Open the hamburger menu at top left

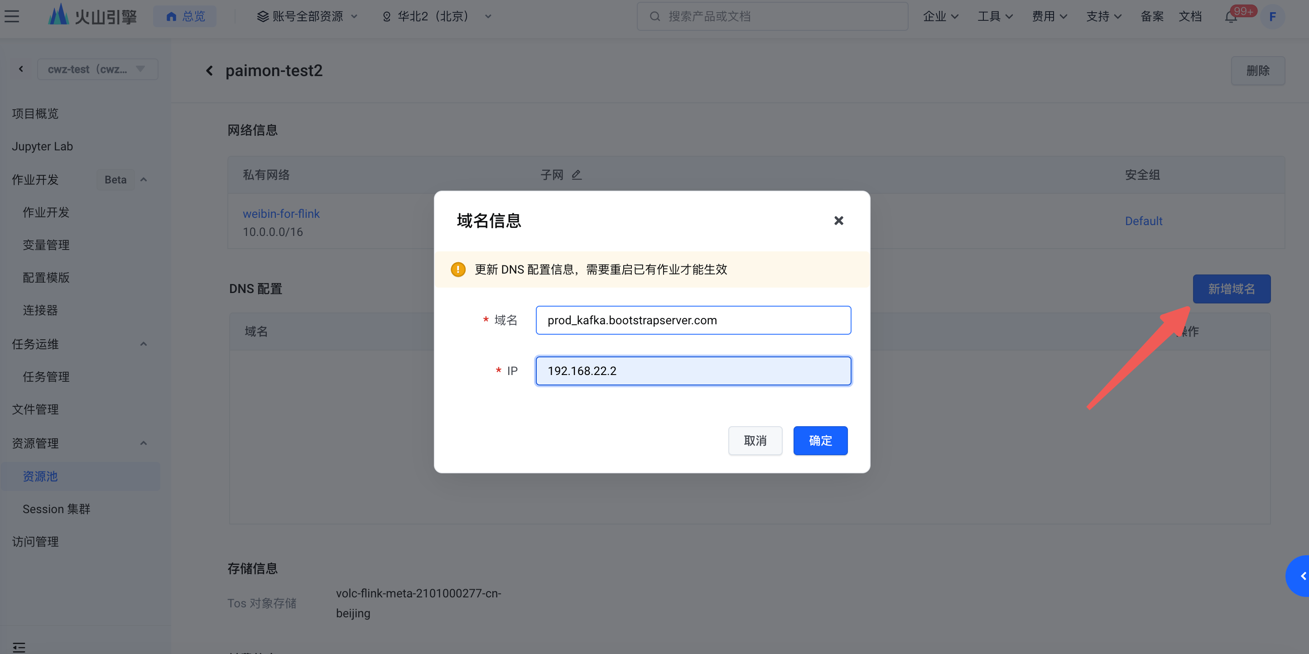pos(12,16)
